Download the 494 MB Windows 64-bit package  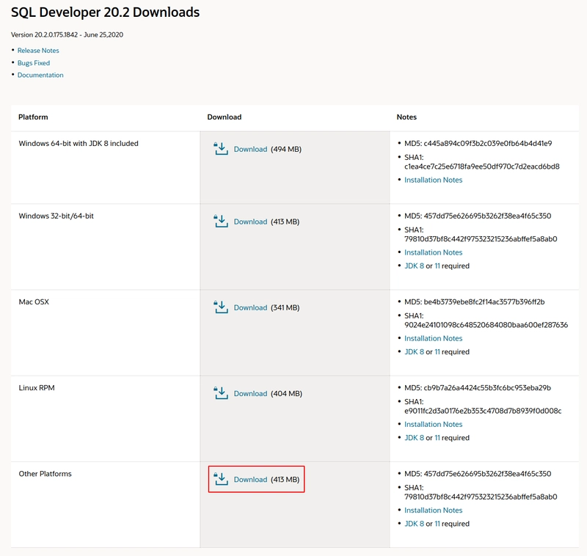click(250, 149)
